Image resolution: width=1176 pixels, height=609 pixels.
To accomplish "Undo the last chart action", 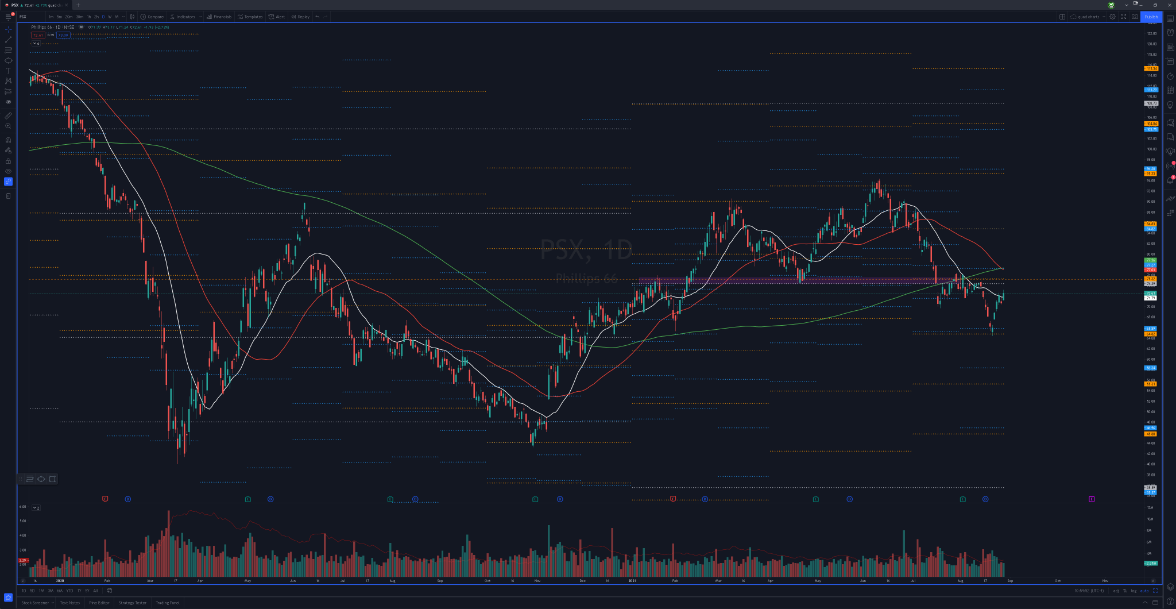I will pos(318,17).
